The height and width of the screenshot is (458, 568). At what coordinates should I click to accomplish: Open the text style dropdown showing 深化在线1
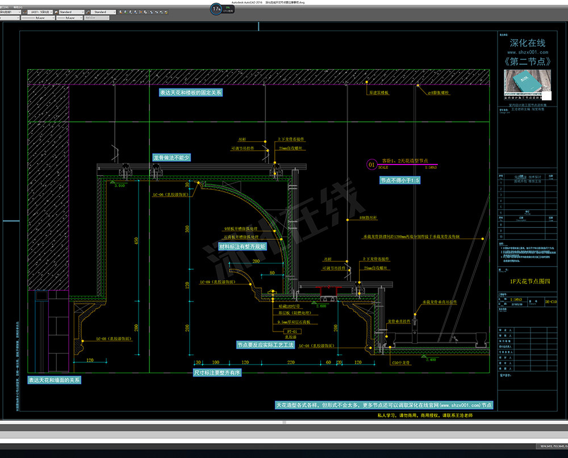point(10,12)
